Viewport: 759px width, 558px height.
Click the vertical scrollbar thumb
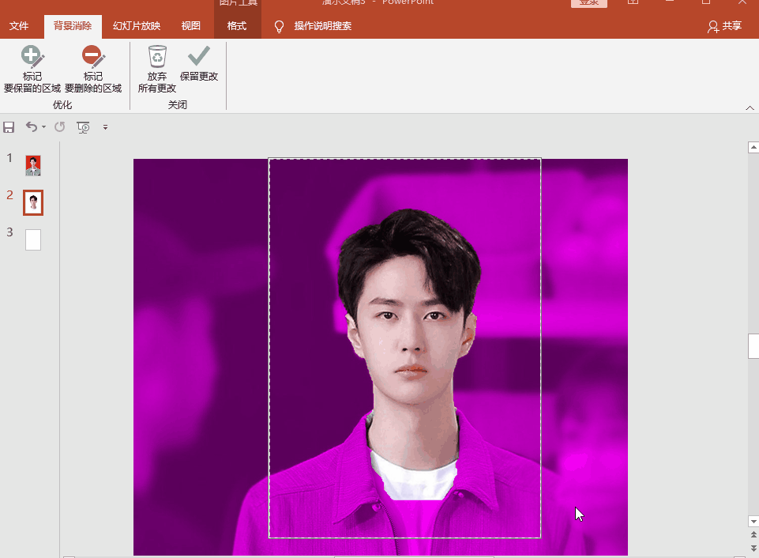click(753, 346)
